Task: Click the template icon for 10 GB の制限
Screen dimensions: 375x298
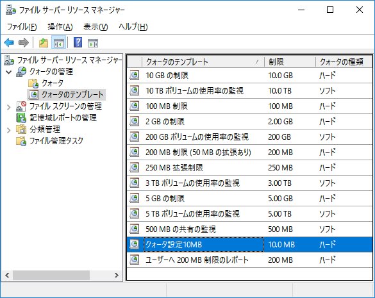Action: tap(134, 75)
